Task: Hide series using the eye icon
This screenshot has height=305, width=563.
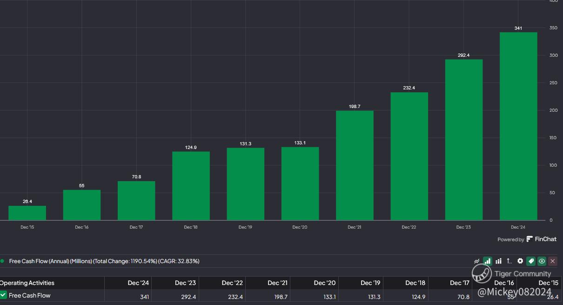Action: [542, 261]
